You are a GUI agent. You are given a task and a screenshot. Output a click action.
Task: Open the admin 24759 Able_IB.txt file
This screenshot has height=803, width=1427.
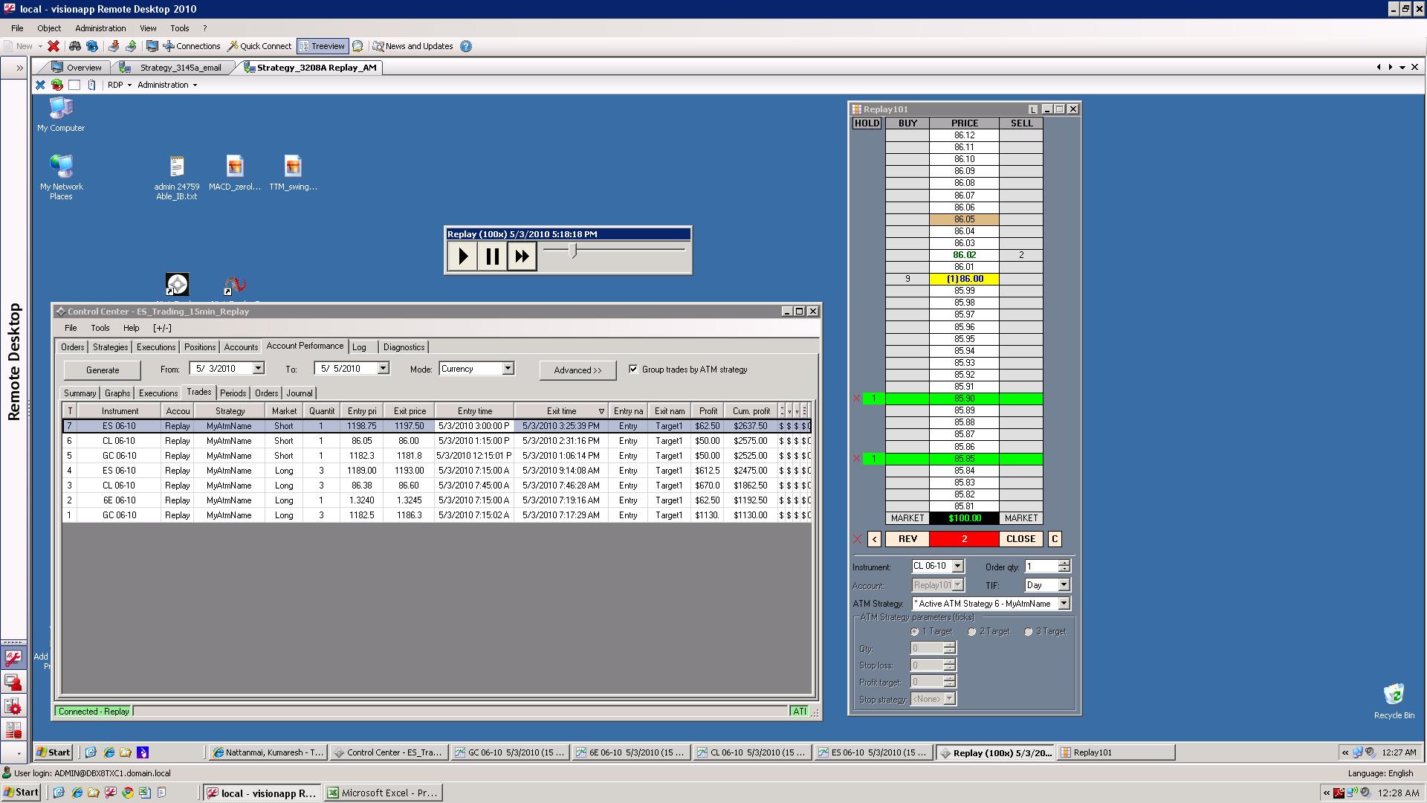coord(176,167)
